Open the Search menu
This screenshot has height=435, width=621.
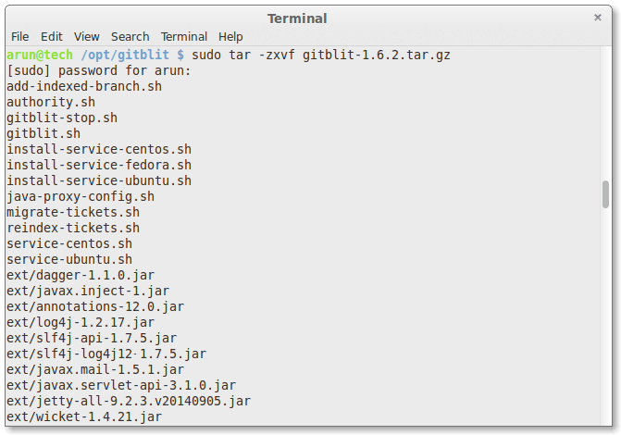[130, 36]
